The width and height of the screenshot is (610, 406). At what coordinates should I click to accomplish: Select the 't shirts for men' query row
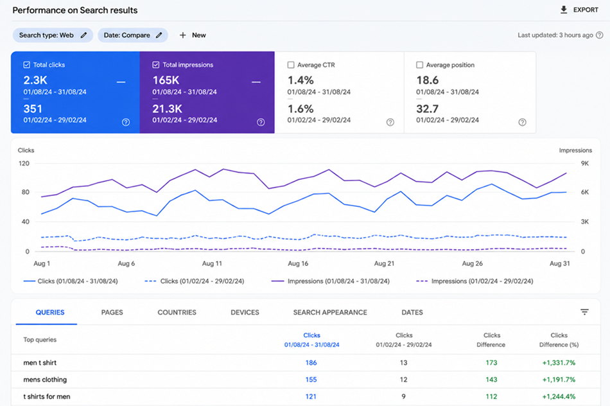[306, 396]
